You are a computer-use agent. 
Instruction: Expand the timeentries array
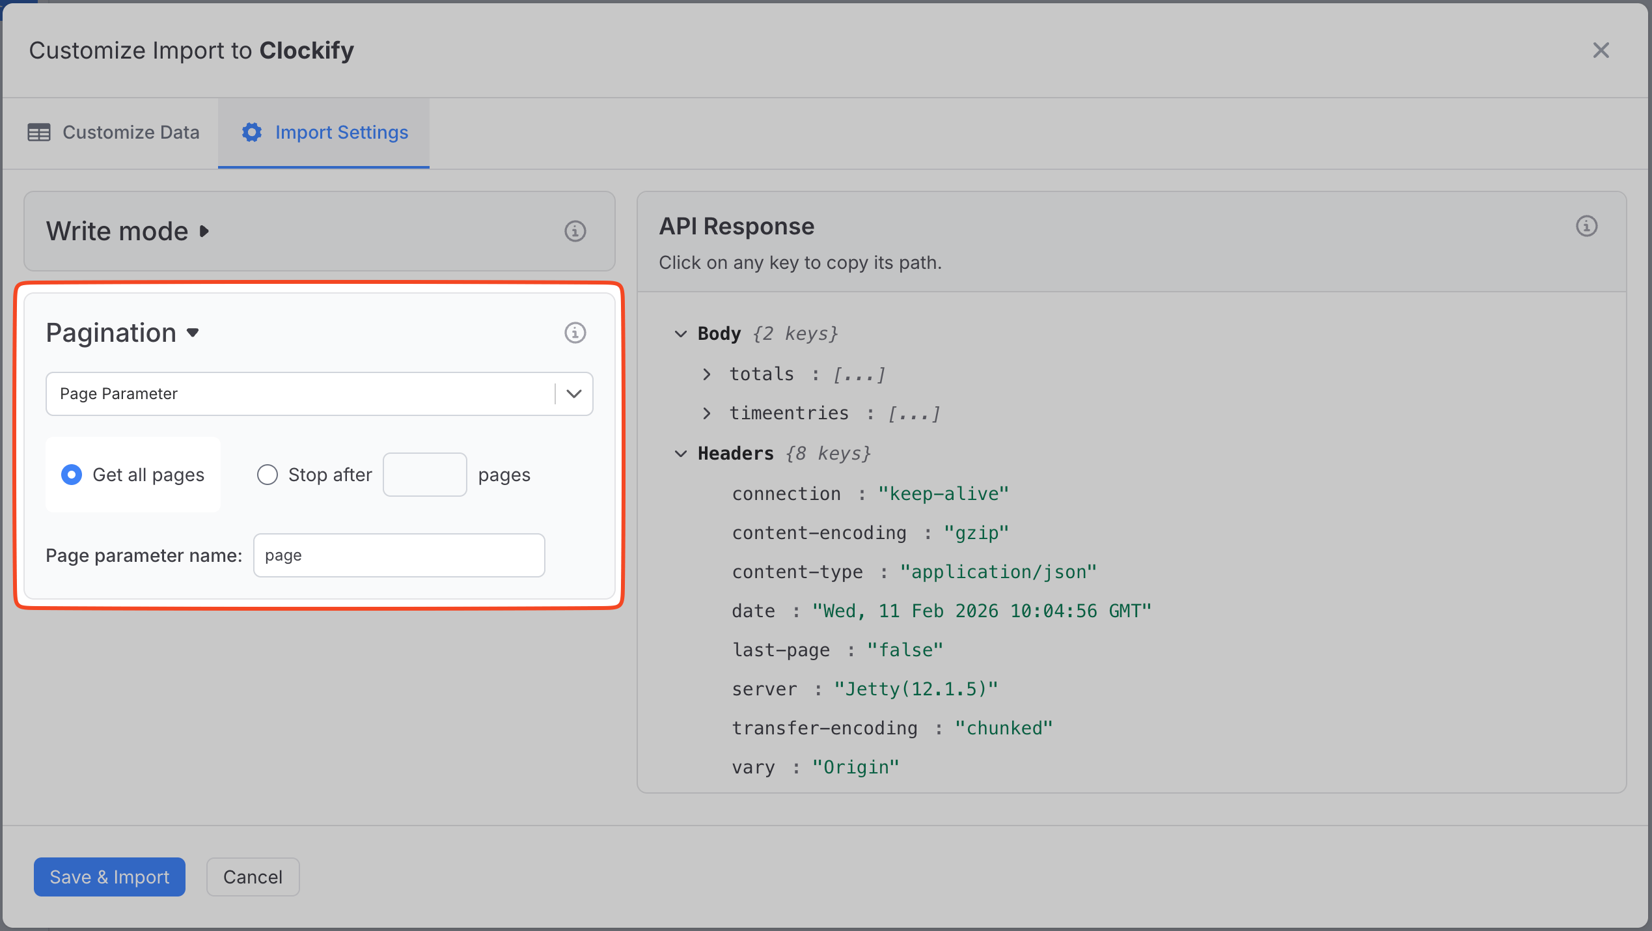[x=707, y=413]
